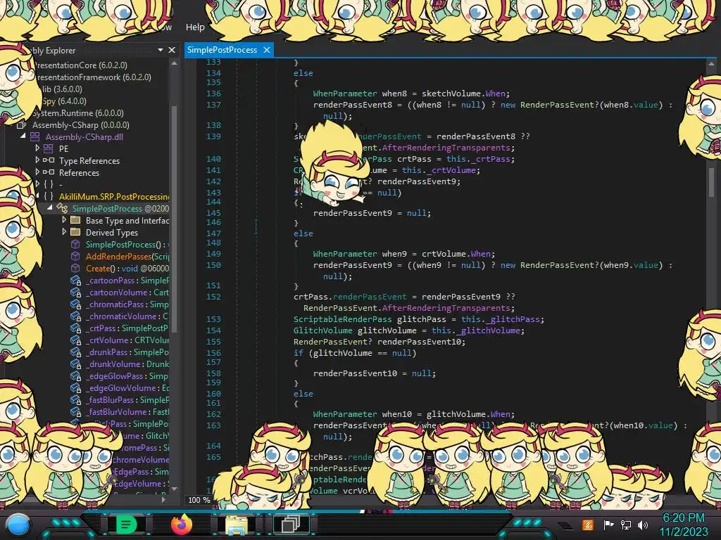Open the 100 % zoom combo box

coord(199,500)
